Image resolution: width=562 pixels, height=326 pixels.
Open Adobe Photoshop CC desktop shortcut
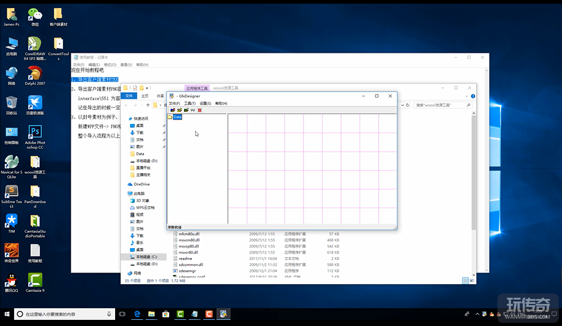point(35,132)
